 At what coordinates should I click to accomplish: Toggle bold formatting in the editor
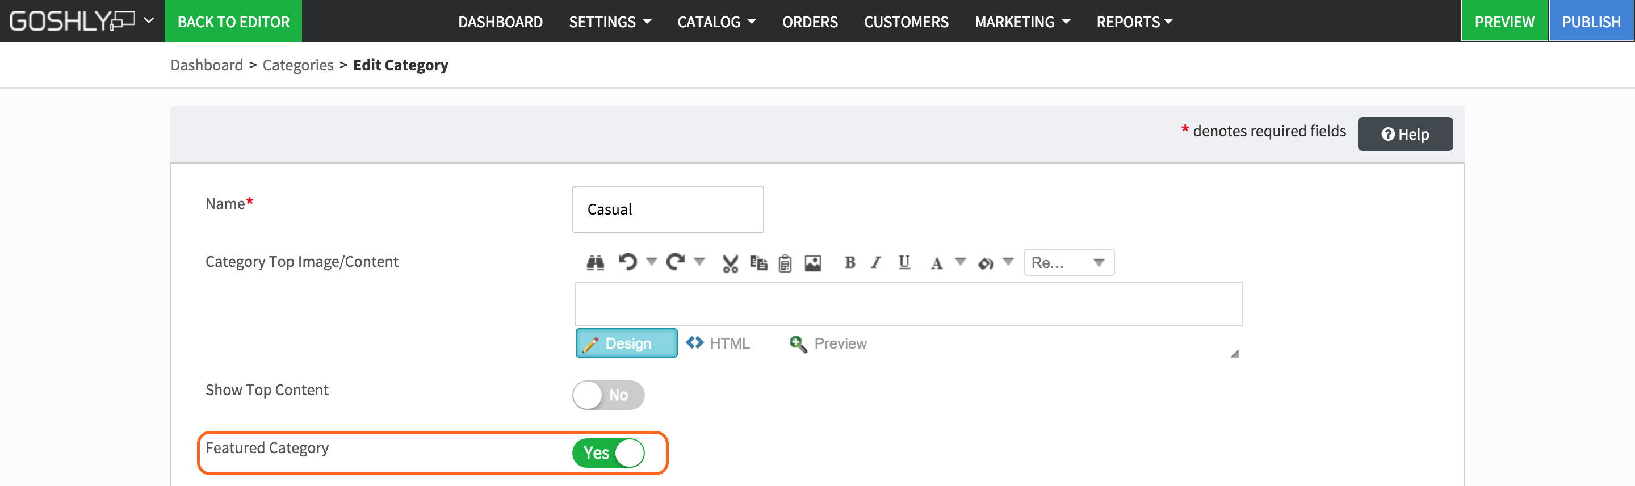850,263
